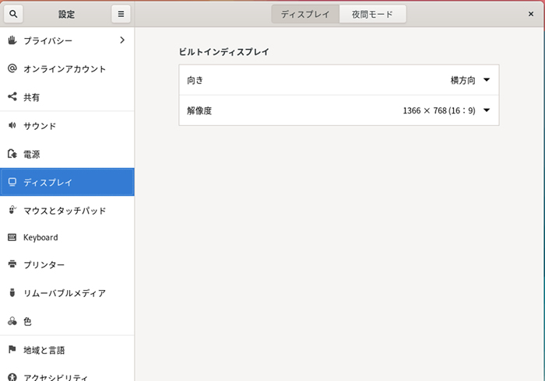
Task: Click the 共有 share icon
Action: point(12,97)
